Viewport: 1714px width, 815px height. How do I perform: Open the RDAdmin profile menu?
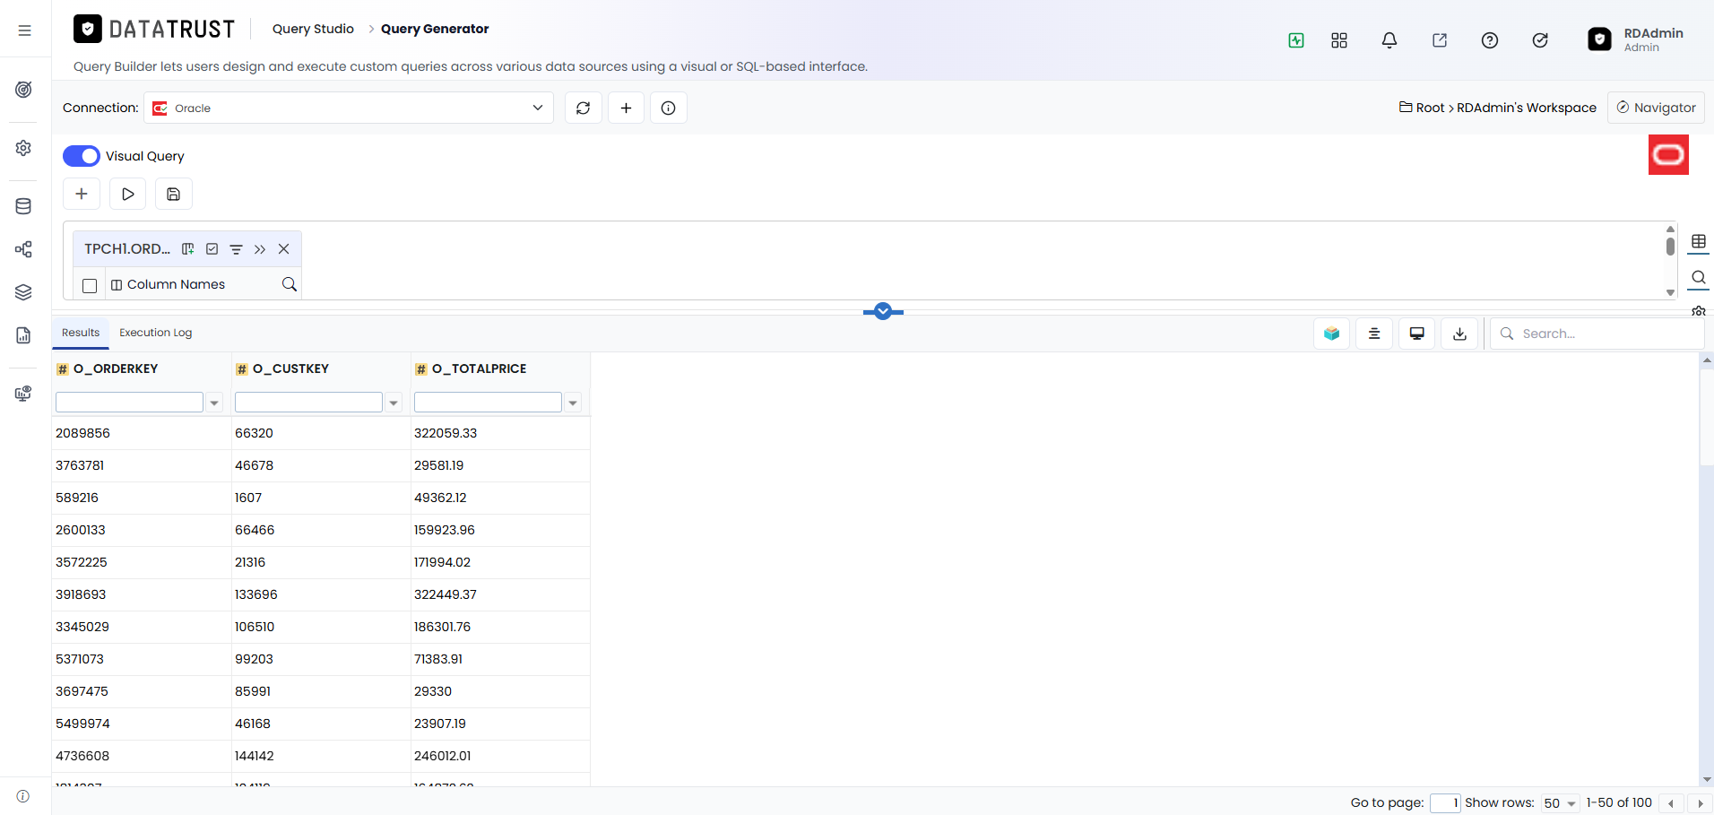(x=1636, y=39)
